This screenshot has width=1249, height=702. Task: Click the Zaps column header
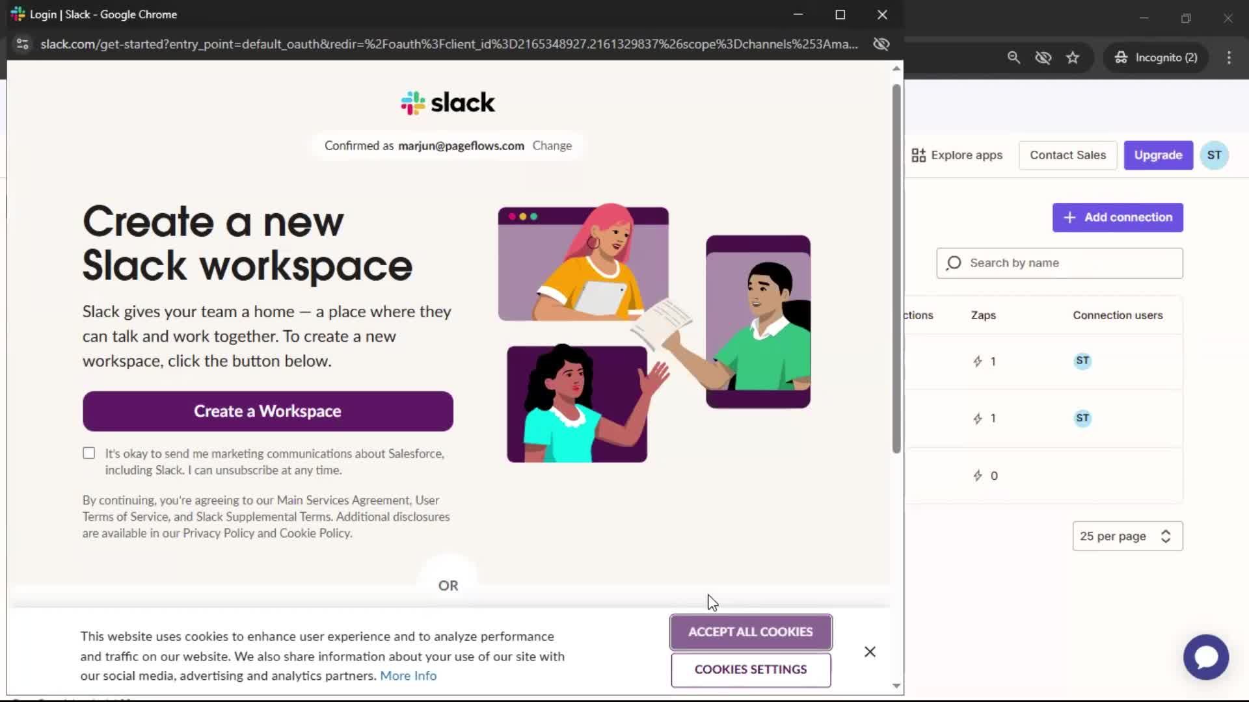pyautogui.click(x=983, y=315)
